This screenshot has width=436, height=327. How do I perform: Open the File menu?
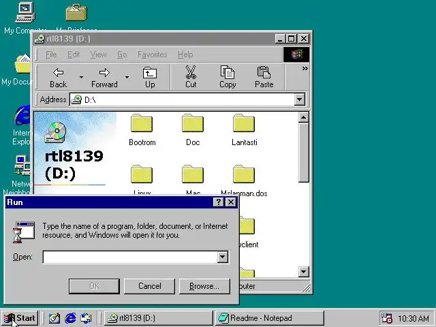tap(51, 54)
